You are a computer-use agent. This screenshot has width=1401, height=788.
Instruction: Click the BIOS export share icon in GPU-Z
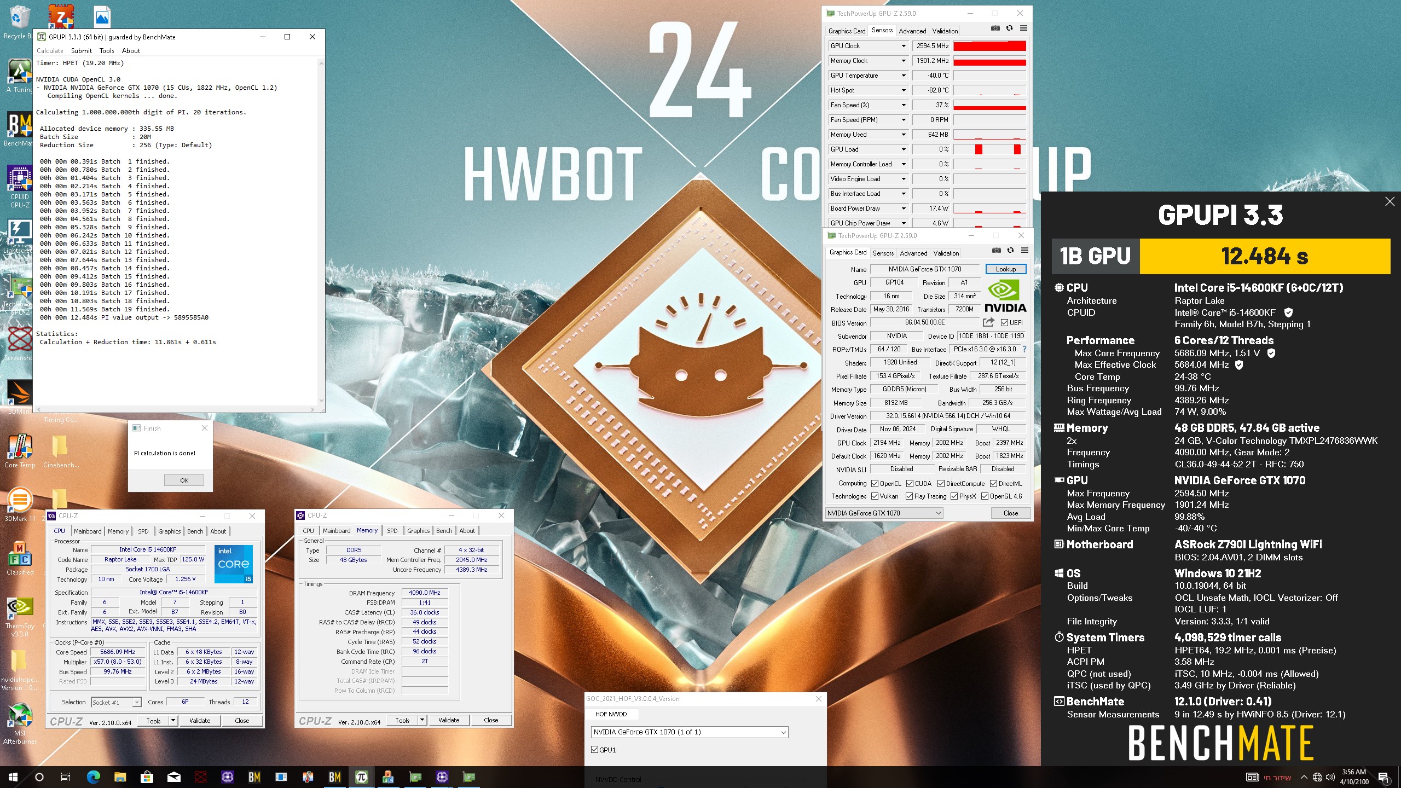(x=988, y=322)
